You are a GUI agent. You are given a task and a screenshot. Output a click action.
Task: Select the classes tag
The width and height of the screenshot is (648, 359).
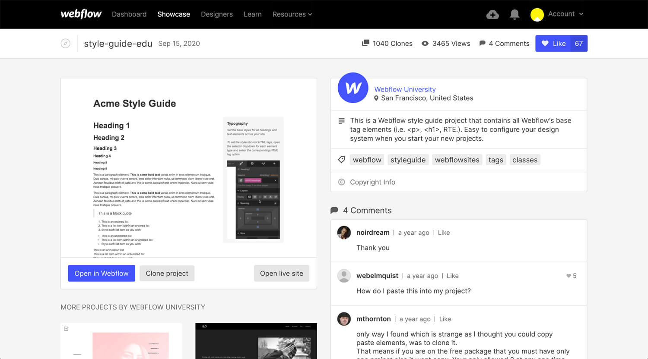[525, 160]
